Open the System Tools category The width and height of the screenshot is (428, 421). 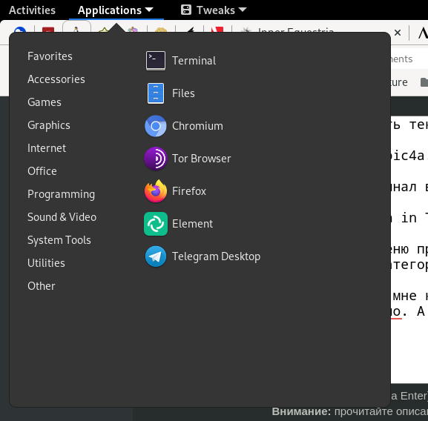click(x=59, y=240)
